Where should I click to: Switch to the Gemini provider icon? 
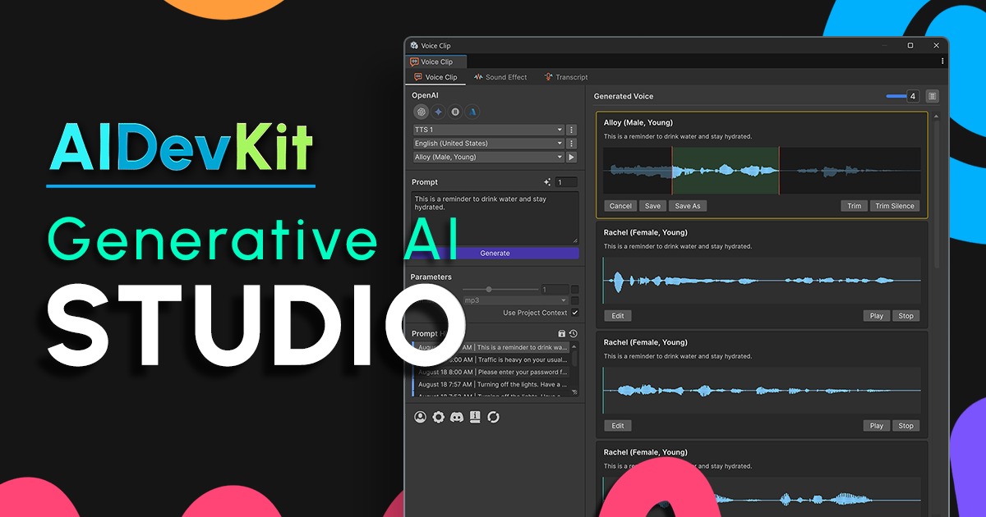pos(439,112)
